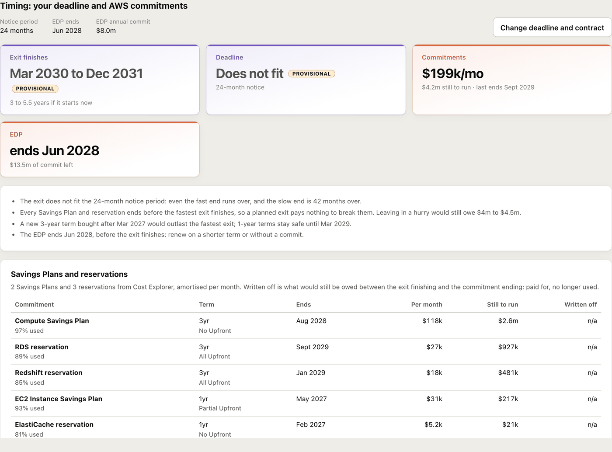
Task: Click the Per month column header
Action: (x=427, y=305)
